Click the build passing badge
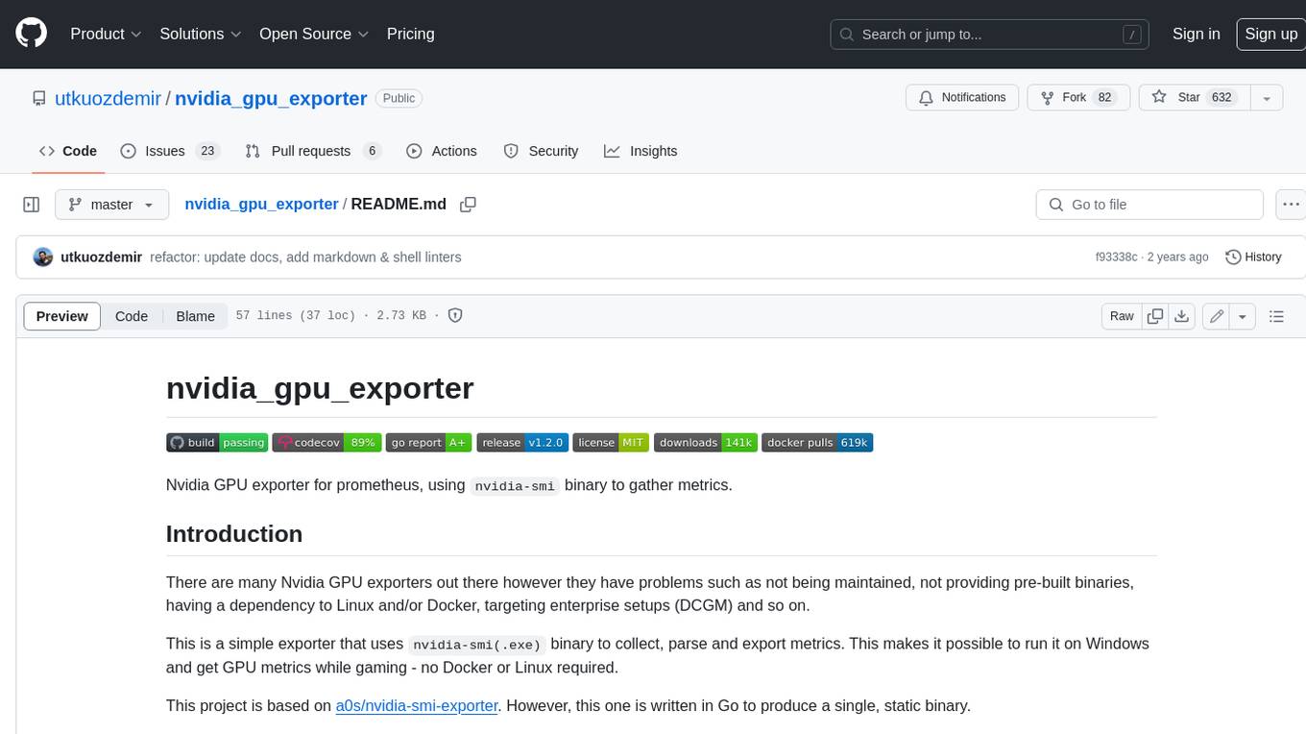 point(217,442)
